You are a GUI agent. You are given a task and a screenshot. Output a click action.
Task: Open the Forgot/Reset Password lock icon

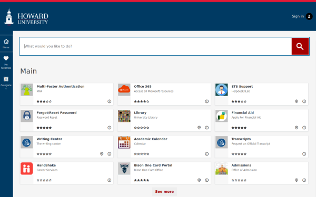(27, 116)
